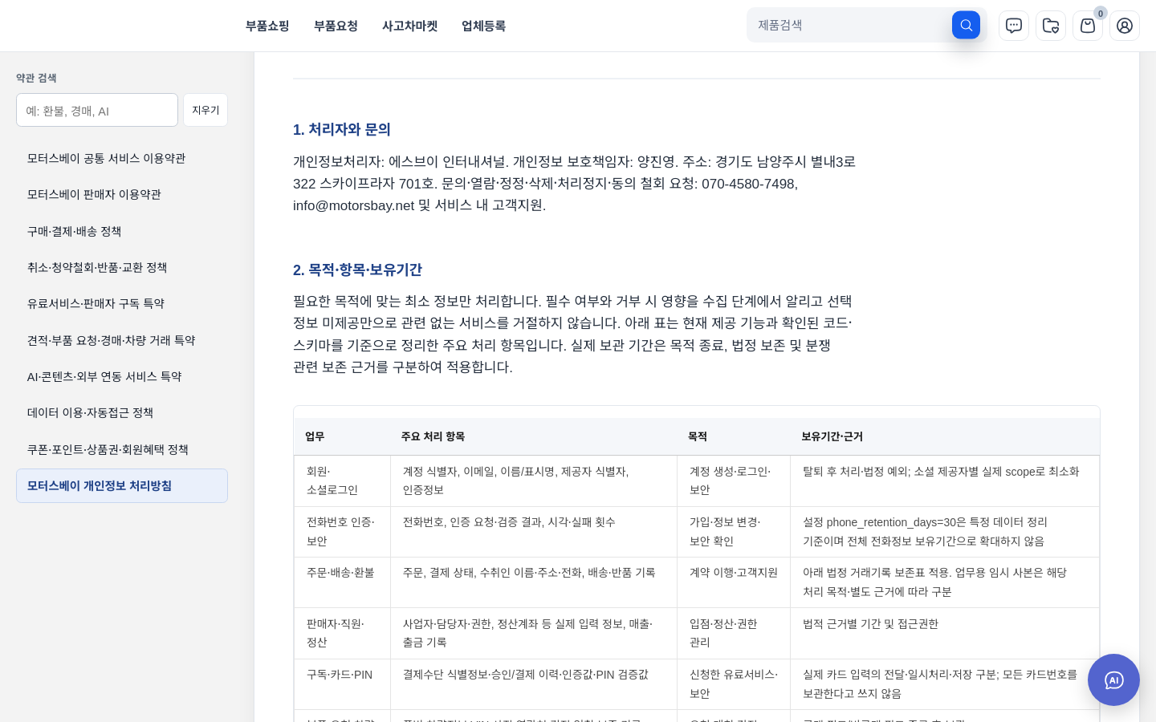
Task: Open 유료서비스·판매자 구독 특약
Action: (x=122, y=303)
